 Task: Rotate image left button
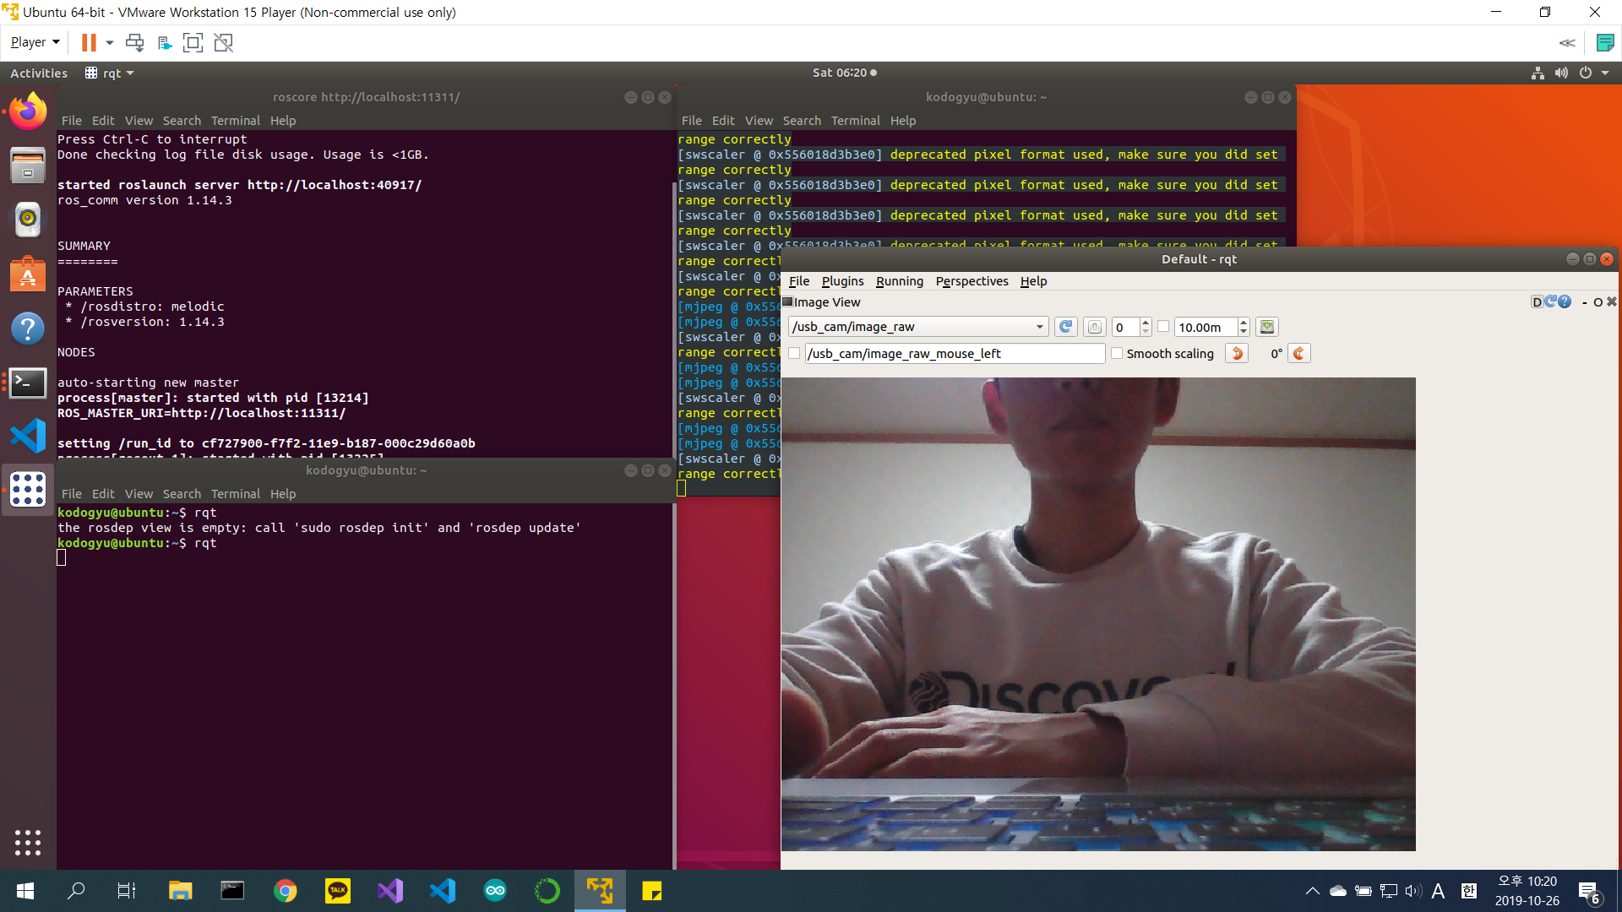tap(1237, 353)
